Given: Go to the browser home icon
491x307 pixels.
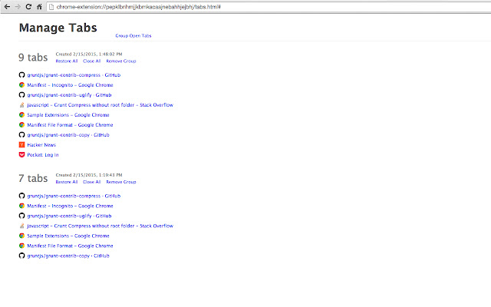Looking at the screenshot, I should [39, 7].
